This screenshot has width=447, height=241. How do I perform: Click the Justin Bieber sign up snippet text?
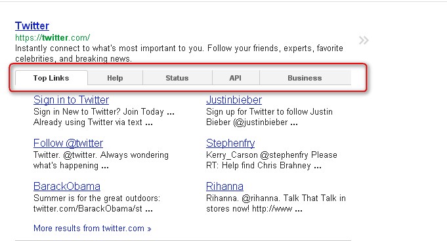coord(269,117)
